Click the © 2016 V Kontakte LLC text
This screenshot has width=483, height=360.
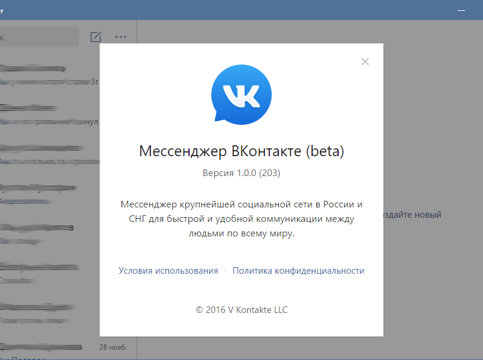[x=241, y=310]
